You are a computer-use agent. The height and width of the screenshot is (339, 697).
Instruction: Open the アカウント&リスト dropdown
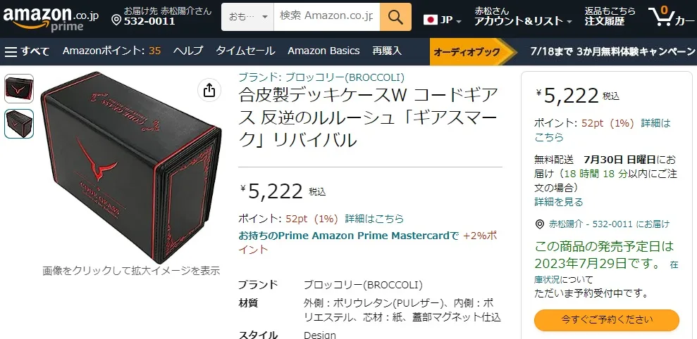click(523, 16)
